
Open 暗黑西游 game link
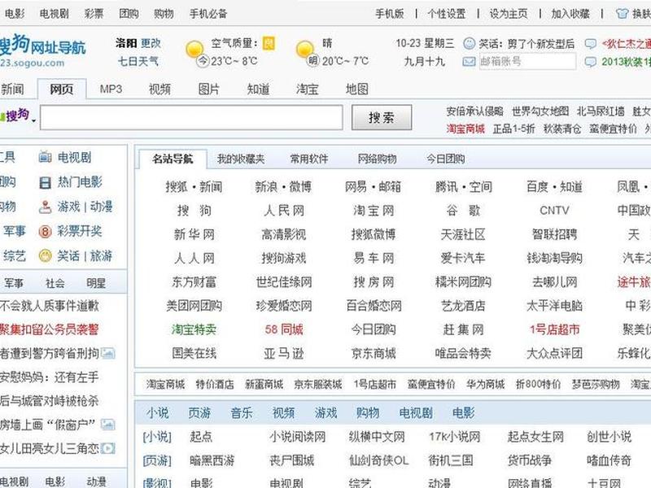point(212,460)
